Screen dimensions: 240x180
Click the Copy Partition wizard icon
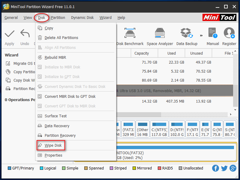[x=8, y=72]
